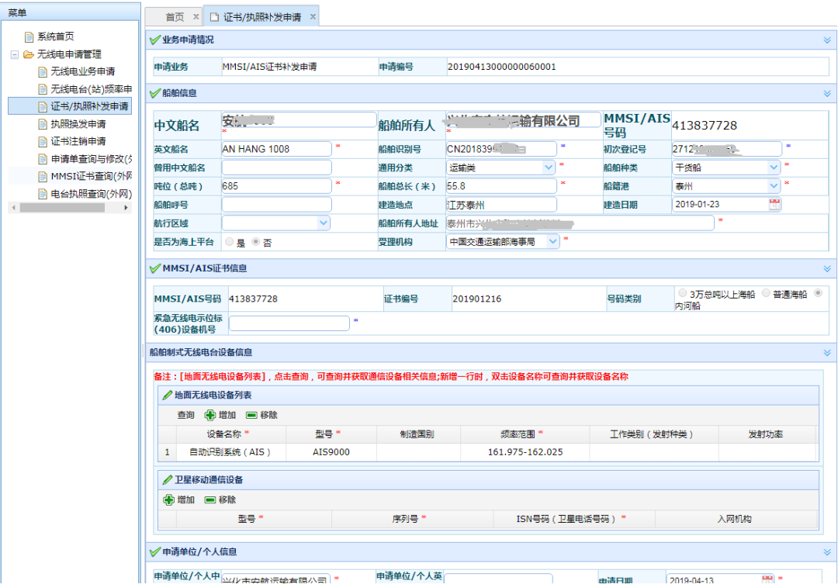Collapse the 船舶信息 section
838x584 pixels.
tap(827, 94)
